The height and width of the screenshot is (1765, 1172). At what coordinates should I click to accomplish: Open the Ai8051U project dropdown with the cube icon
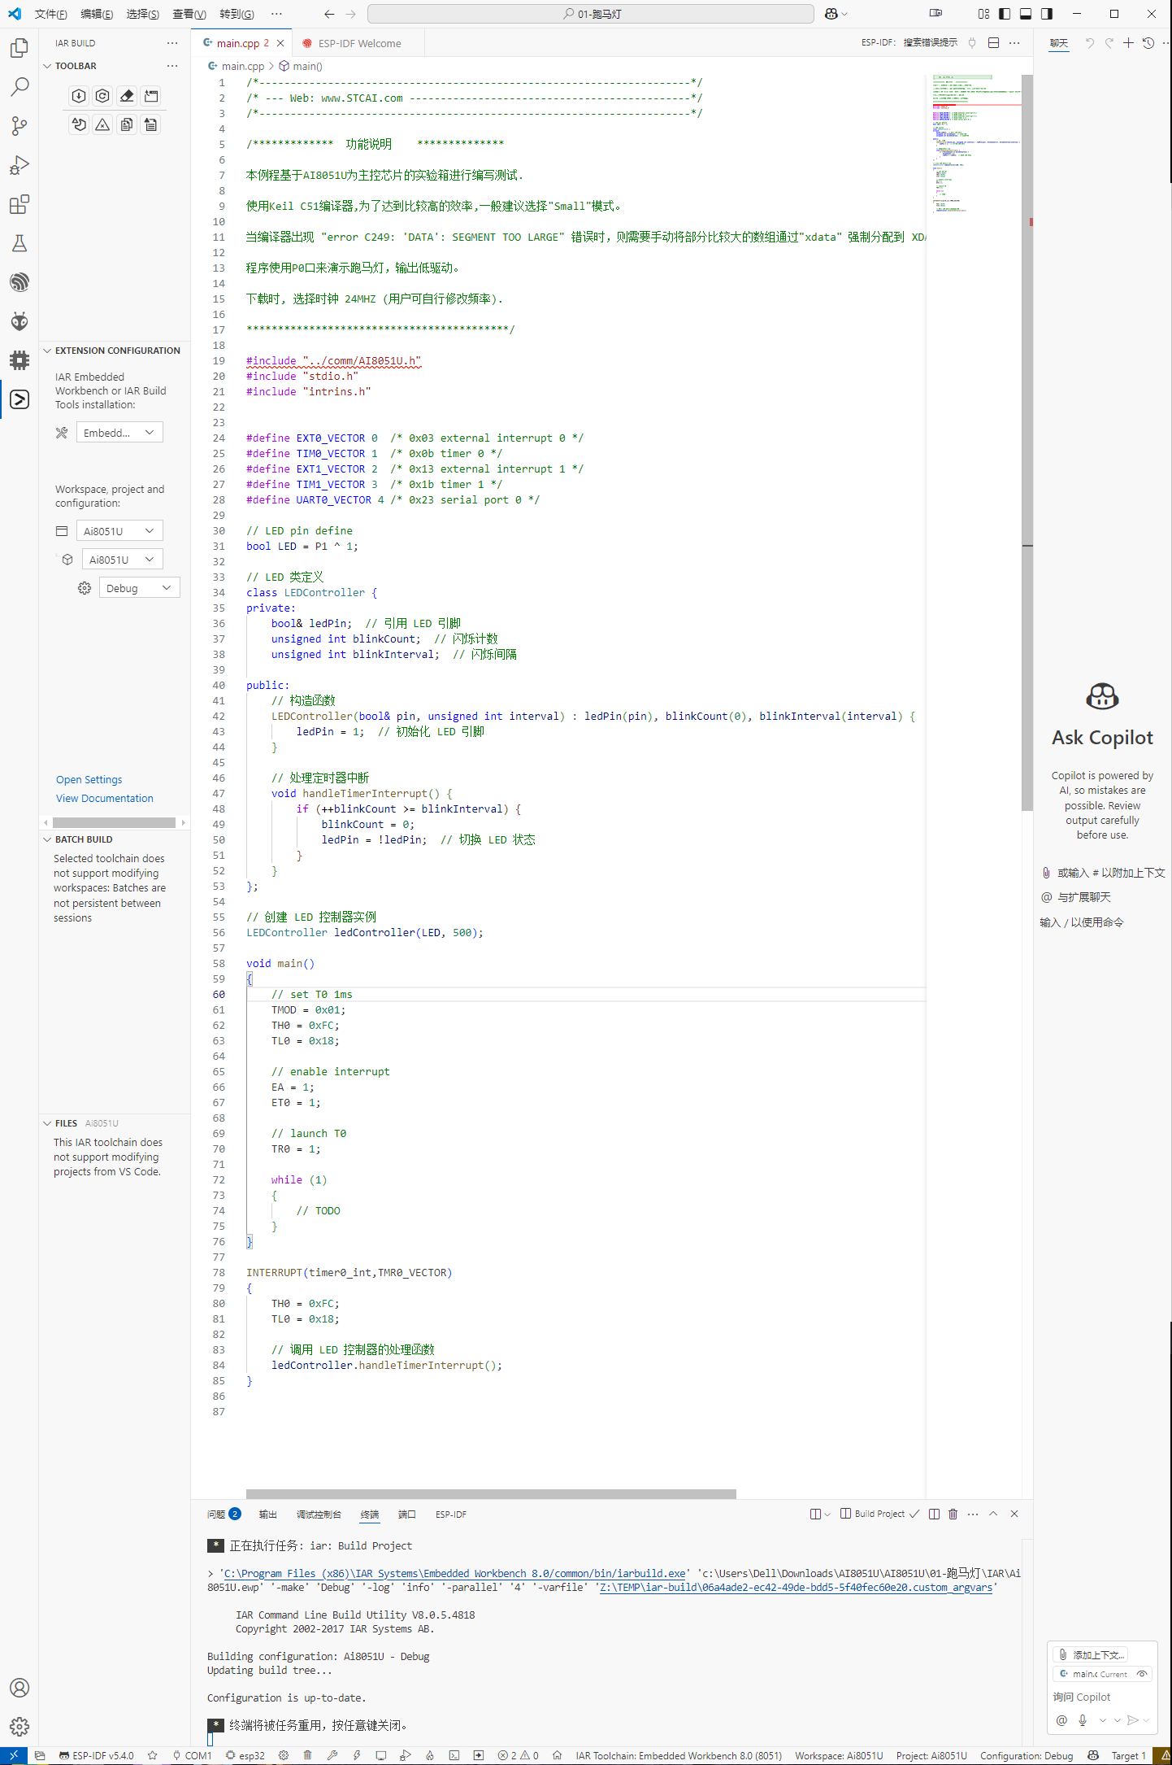[123, 560]
